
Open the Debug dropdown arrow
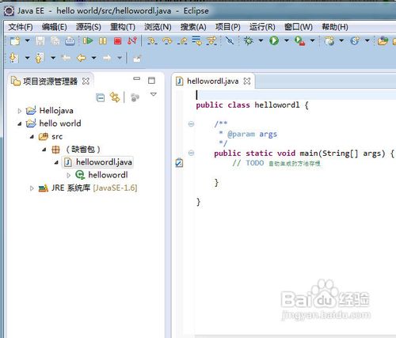pos(261,40)
